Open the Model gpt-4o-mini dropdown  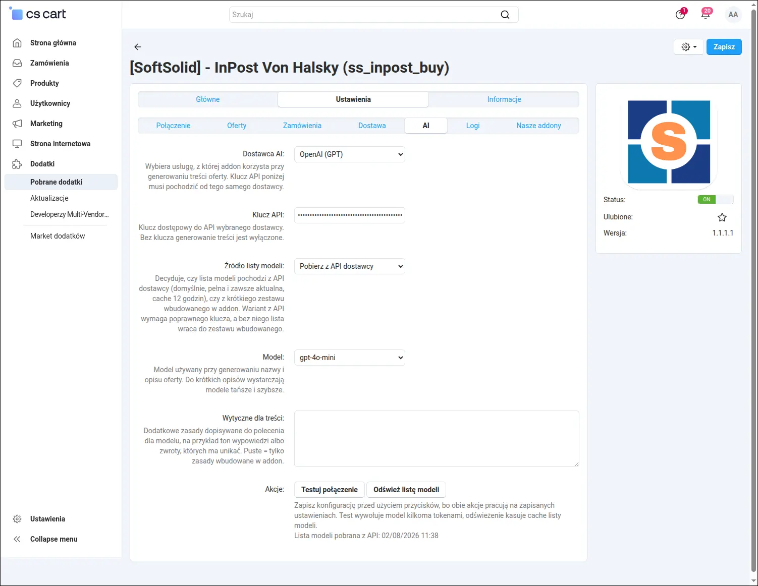point(350,358)
